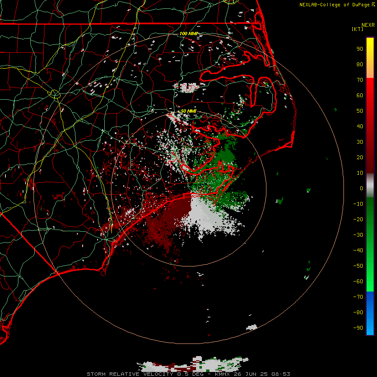
Task: Pick the -30 label on velocity scale
Action: (x=358, y=235)
